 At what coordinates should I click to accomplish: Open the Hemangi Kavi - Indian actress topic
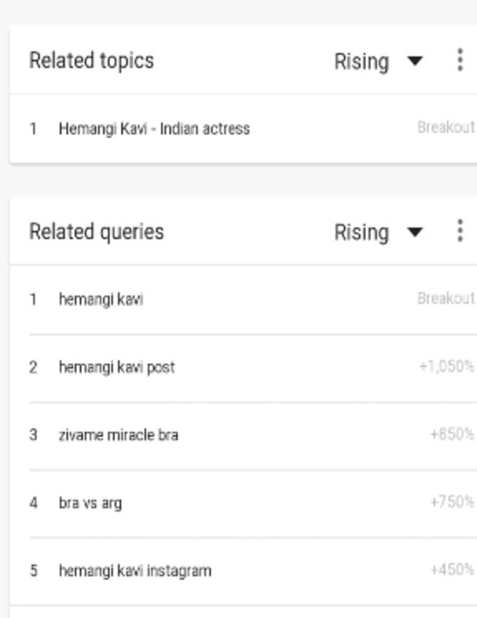pos(154,129)
